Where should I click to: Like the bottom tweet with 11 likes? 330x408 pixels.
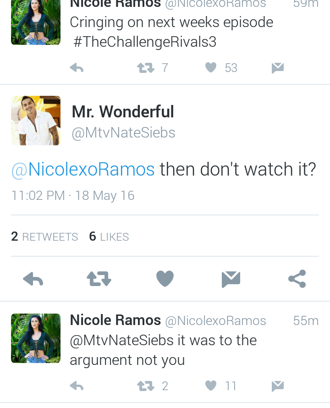[211, 386]
